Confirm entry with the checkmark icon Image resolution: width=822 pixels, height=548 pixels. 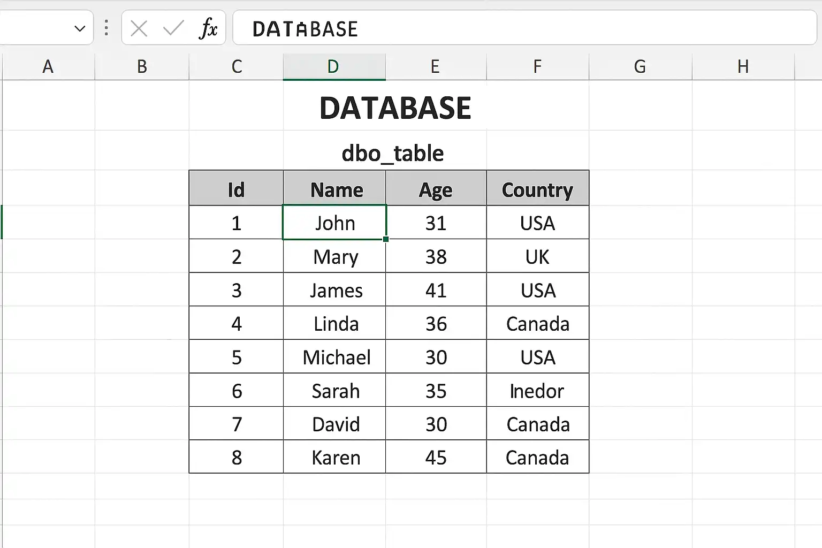[173, 28]
